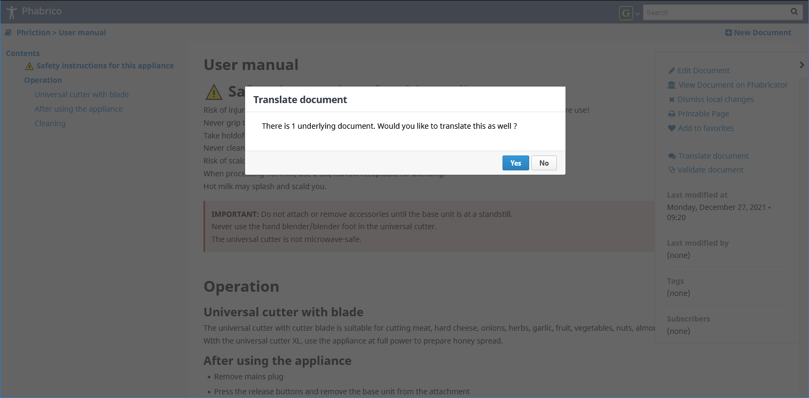Open the User manual breadcrumb
The height and width of the screenshot is (398, 809).
pos(82,33)
